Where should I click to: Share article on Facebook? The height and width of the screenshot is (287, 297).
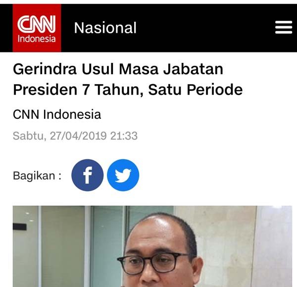point(88,175)
